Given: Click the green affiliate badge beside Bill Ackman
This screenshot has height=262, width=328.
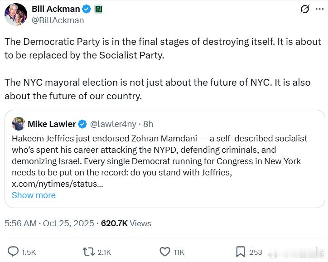Looking at the screenshot, I should (98, 9).
